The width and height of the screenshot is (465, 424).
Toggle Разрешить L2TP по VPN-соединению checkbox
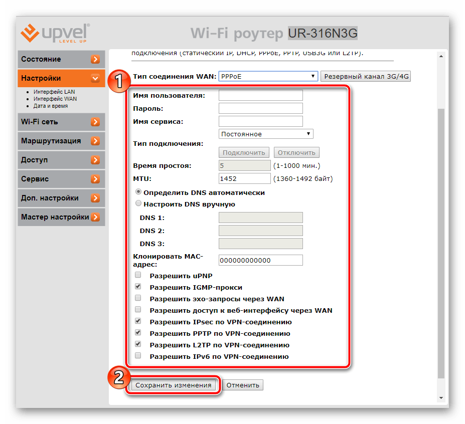[138, 344]
